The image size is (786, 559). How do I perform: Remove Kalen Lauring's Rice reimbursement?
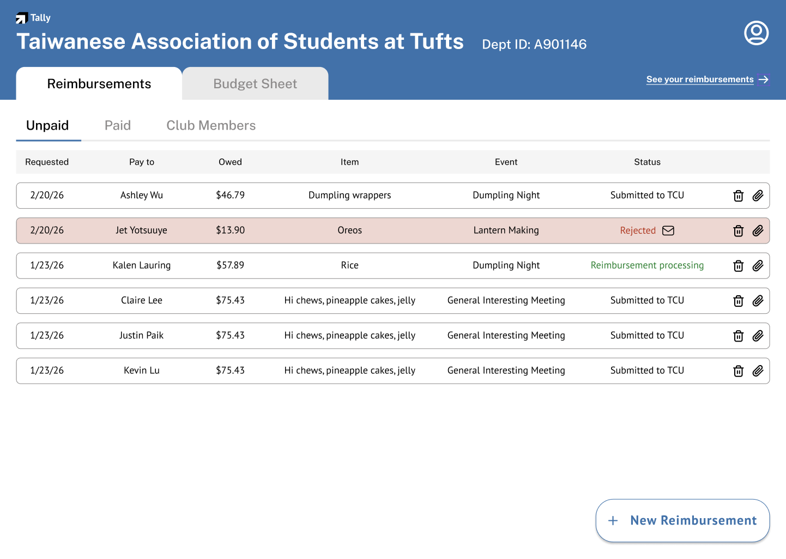[x=738, y=266]
